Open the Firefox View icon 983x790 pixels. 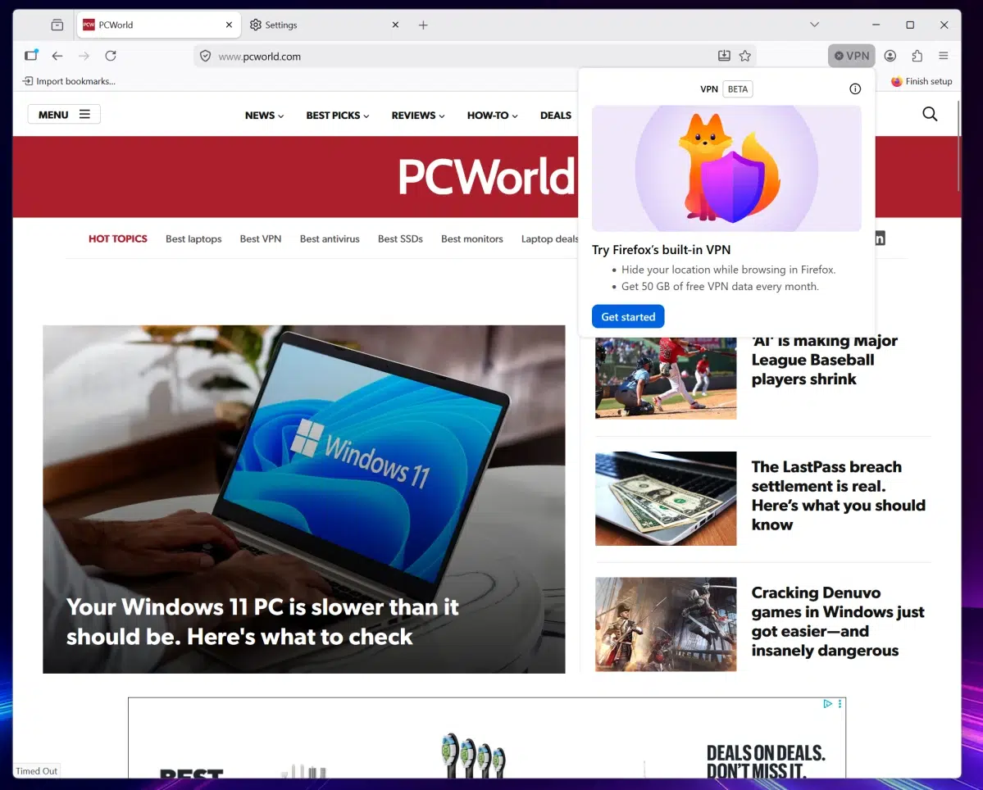[30, 55]
